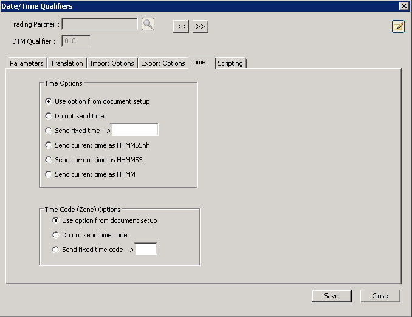Click the Trading Partner search magnifier icon
This screenshot has height=317, width=412.
(148, 24)
